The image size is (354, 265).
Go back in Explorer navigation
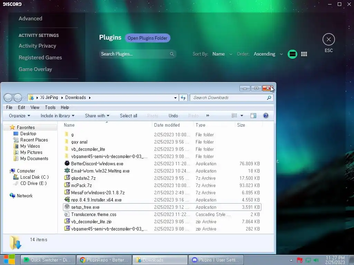(x=8, y=98)
